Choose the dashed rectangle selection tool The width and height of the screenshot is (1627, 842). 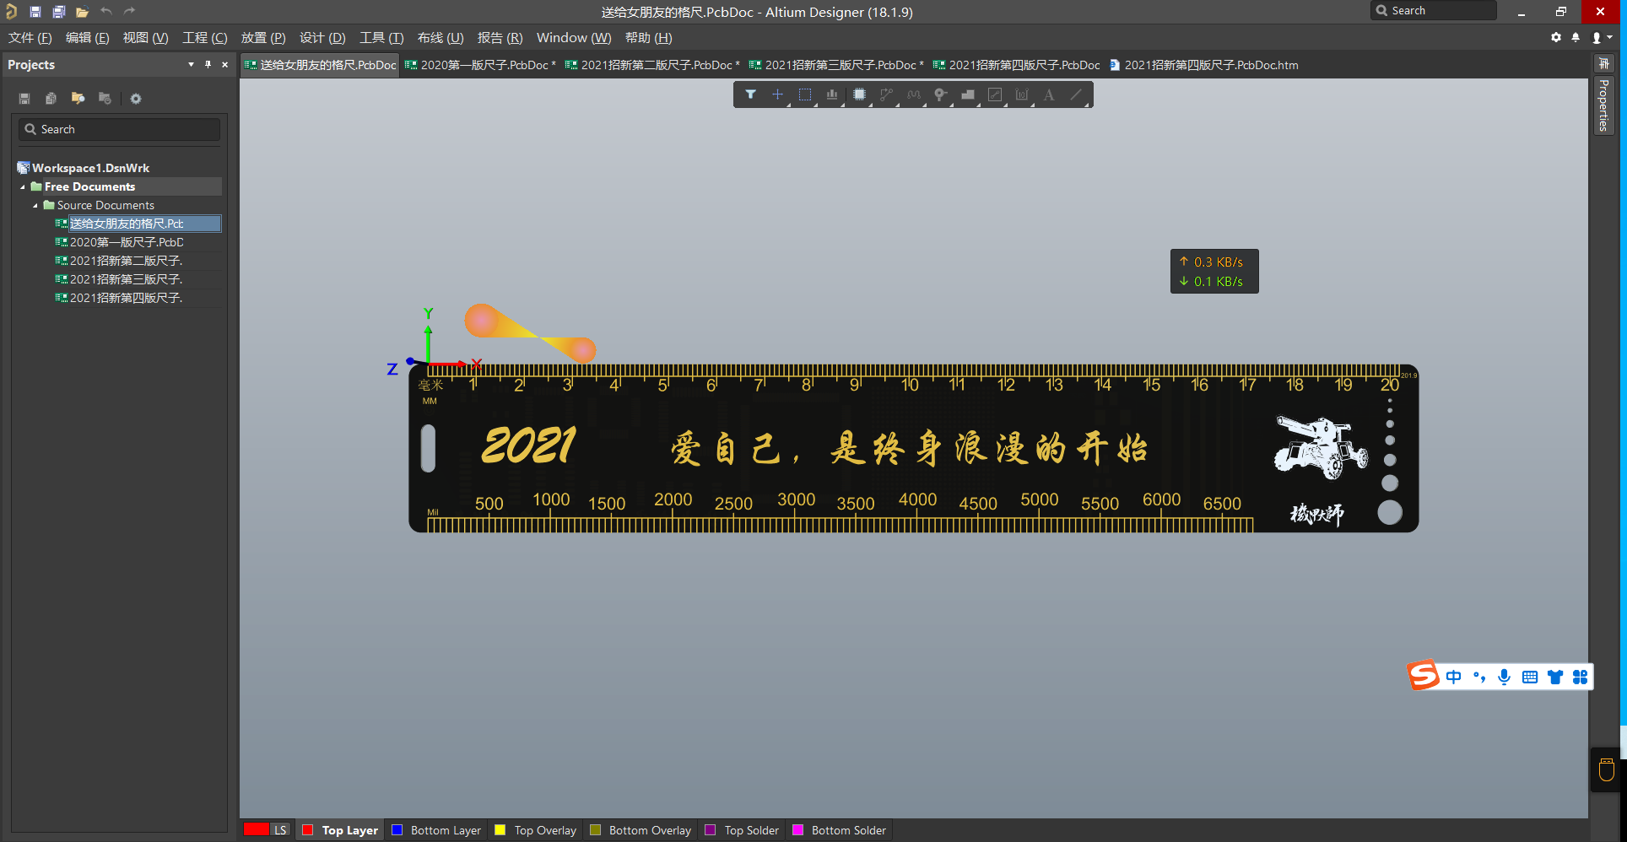pos(805,94)
